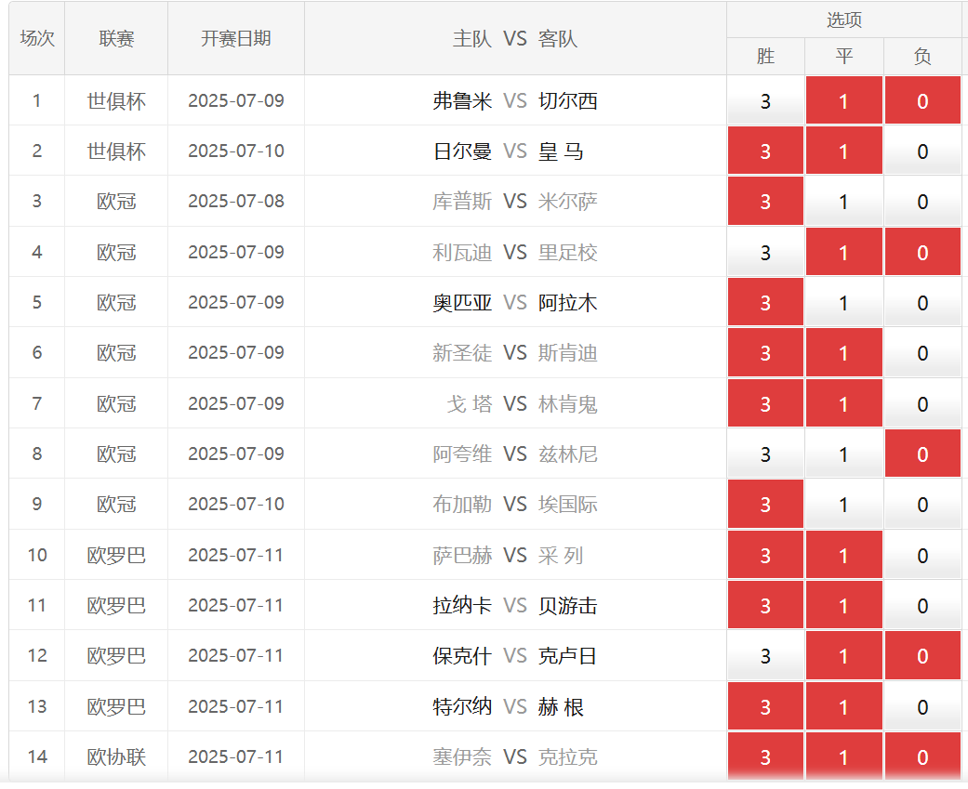Click the 新圣徒 VS 斯肯迪 match text
Viewport: 968px width, 789px height.
point(515,353)
